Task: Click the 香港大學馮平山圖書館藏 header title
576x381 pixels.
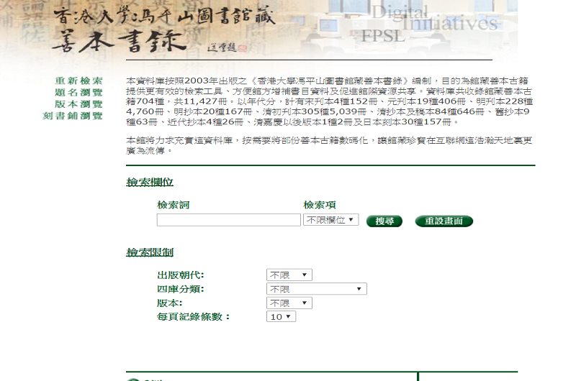Action: 164,15
